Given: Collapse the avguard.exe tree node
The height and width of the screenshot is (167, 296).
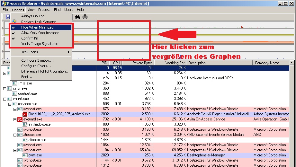Looking at the screenshot, I should (x=15, y=119).
